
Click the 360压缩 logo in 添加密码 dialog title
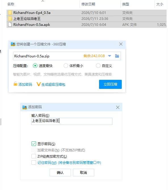pyautogui.click(x=25, y=107)
